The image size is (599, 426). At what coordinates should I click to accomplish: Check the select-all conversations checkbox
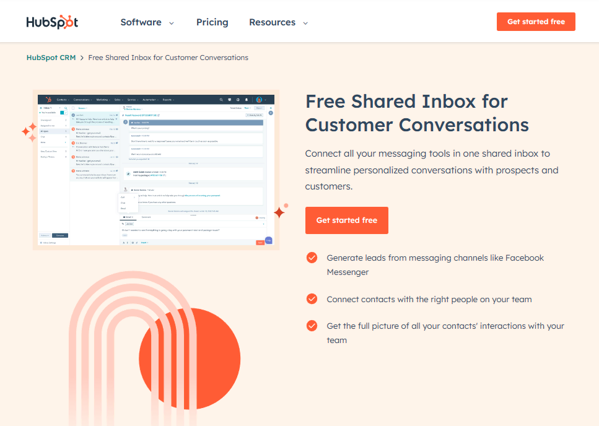click(x=73, y=108)
